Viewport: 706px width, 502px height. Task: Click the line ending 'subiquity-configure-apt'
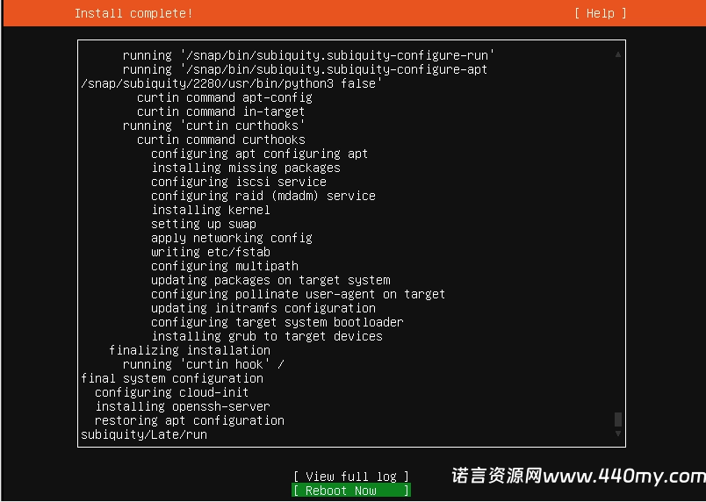(x=306, y=69)
